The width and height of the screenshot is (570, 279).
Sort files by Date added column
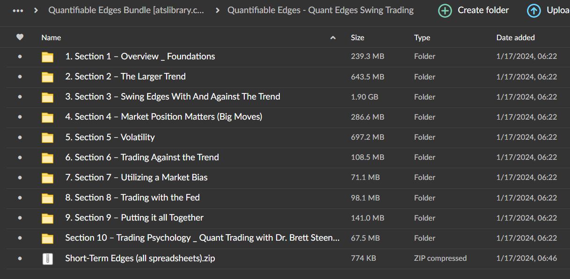tap(515, 37)
